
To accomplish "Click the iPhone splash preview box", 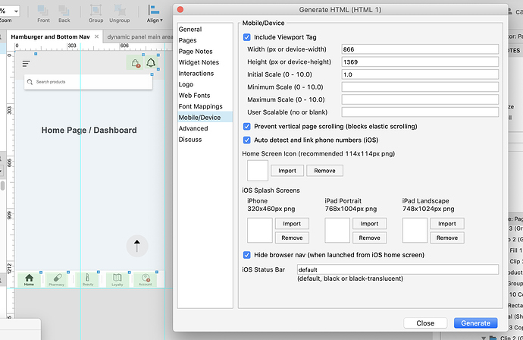I will coord(260,231).
